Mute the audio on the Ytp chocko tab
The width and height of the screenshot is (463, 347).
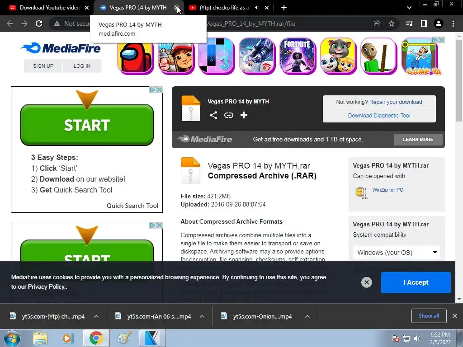pyautogui.click(x=257, y=8)
